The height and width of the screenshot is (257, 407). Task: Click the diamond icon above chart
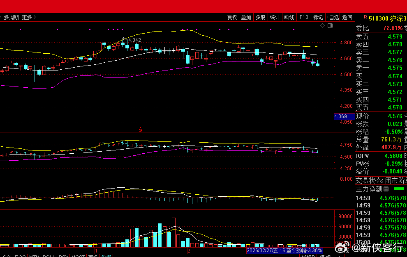pyautogui.click(x=322, y=26)
